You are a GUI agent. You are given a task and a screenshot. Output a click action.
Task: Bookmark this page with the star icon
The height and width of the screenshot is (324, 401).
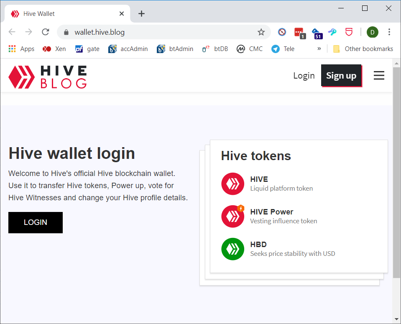[x=261, y=32]
